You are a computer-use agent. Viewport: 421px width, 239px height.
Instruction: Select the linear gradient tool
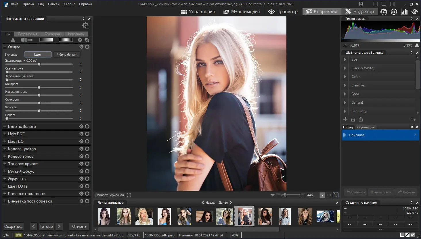pyautogui.click(x=46, y=40)
